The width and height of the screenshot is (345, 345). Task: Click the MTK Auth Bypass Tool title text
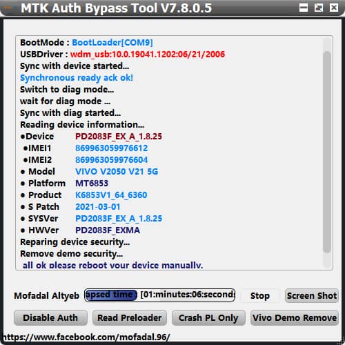point(117,8)
